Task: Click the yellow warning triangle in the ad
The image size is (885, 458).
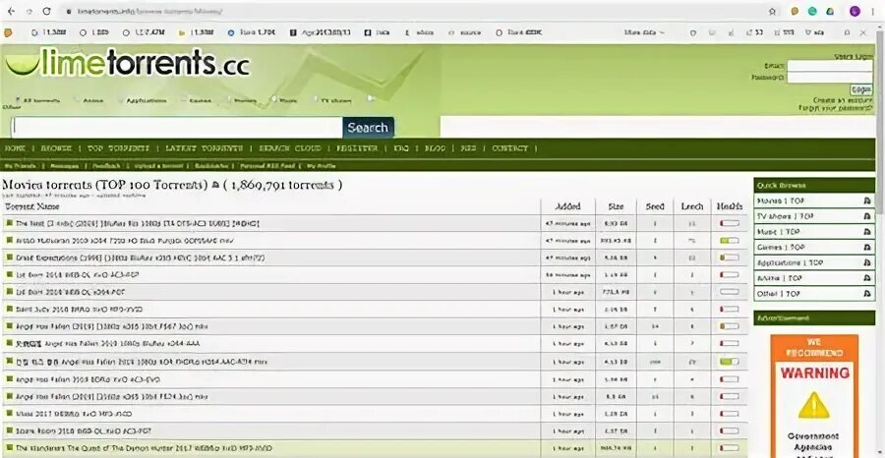Action: [x=814, y=406]
